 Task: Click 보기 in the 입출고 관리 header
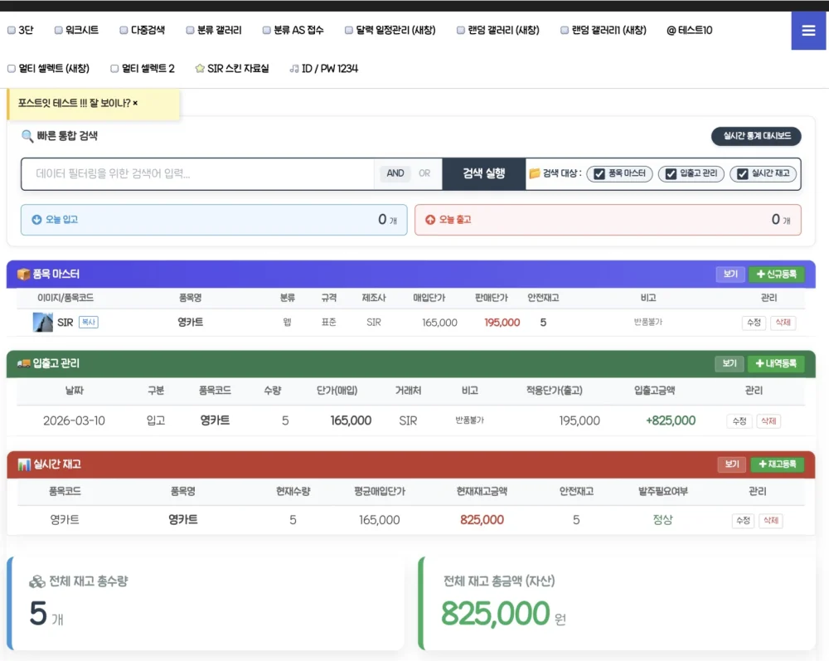pyautogui.click(x=730, y=363)
